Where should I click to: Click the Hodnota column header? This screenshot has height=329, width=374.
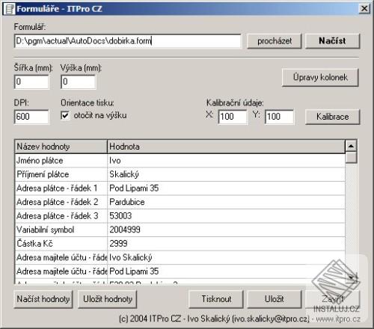coord(226,147)
